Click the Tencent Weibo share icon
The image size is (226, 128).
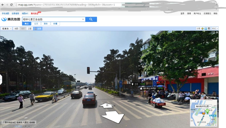(206, 28)
